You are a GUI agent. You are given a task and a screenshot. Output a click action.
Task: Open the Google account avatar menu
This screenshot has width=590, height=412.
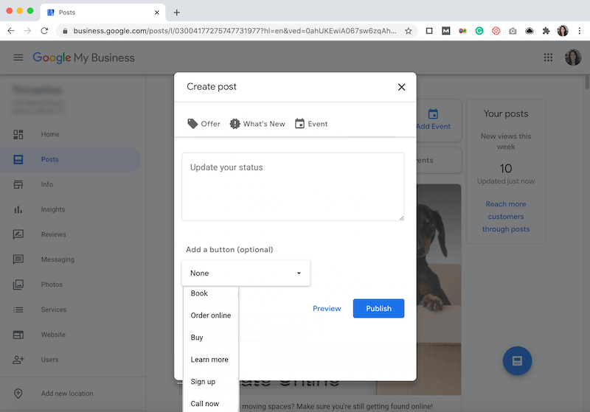pyautogui.click(x=573, y=57)
